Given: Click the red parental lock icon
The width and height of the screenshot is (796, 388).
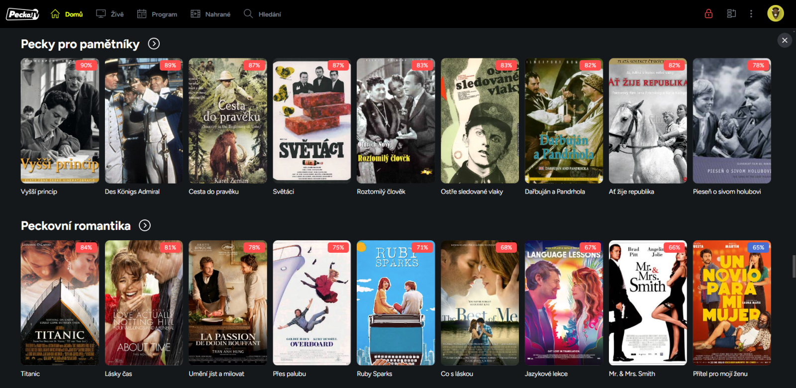Looking at the screenshot, I should [708, 13].
